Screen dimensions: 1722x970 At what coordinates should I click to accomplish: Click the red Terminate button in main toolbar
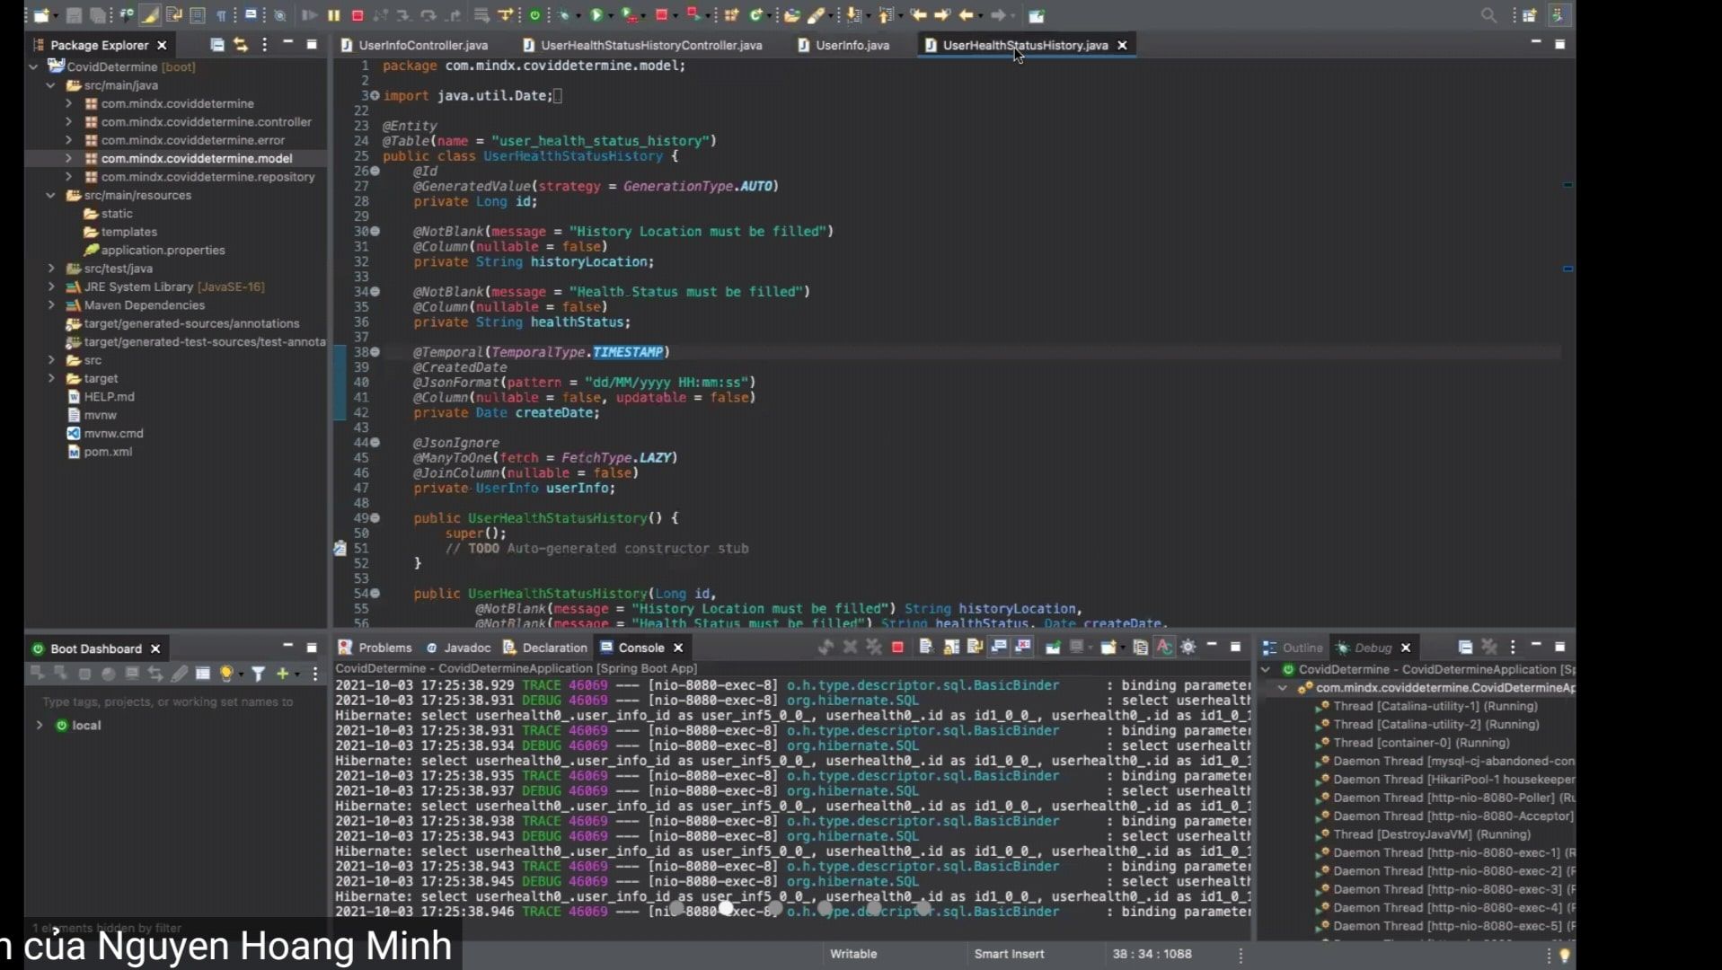(x=358, y=15)
